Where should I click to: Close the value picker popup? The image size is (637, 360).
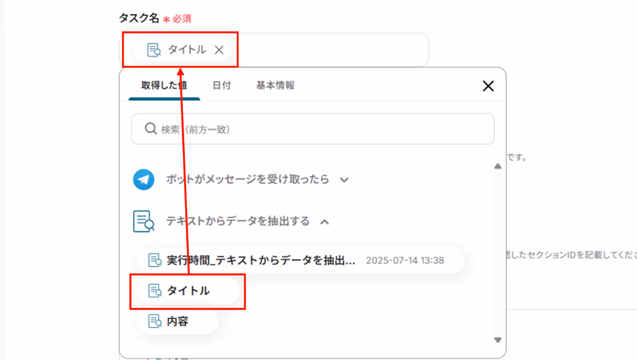pyautogui.click(x=488, y=86)
